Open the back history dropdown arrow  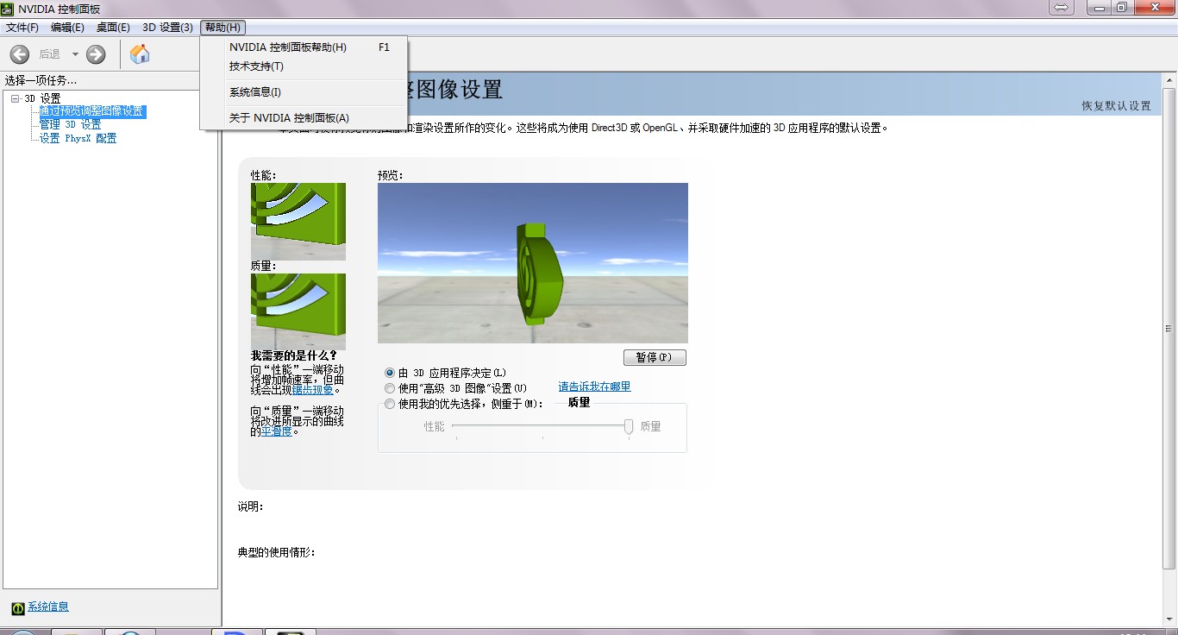click(75, 54)
